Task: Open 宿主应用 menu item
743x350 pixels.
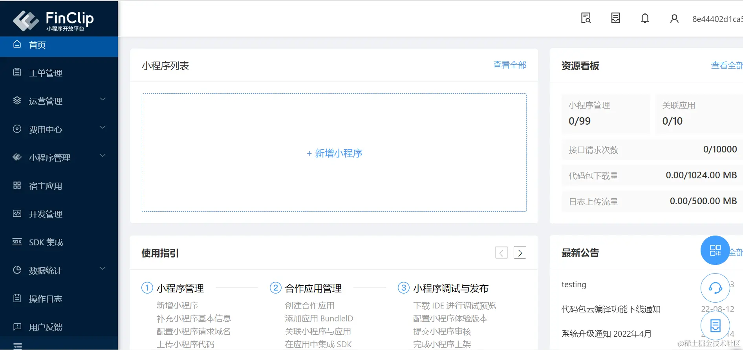Action: (x=59, y=186)
